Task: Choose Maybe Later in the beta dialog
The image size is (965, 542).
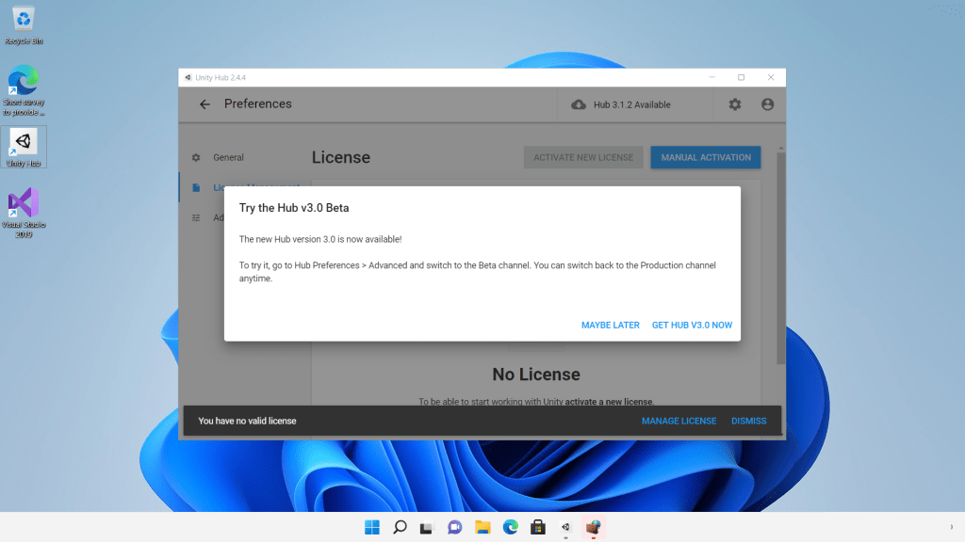Action: [610, 325]
